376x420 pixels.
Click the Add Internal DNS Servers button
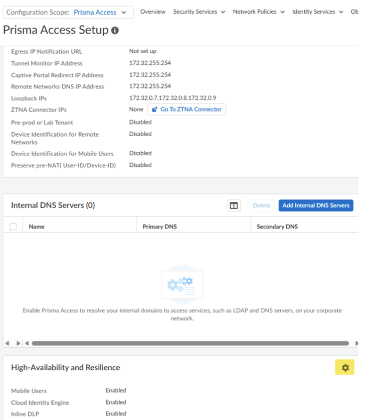(316, 205)
